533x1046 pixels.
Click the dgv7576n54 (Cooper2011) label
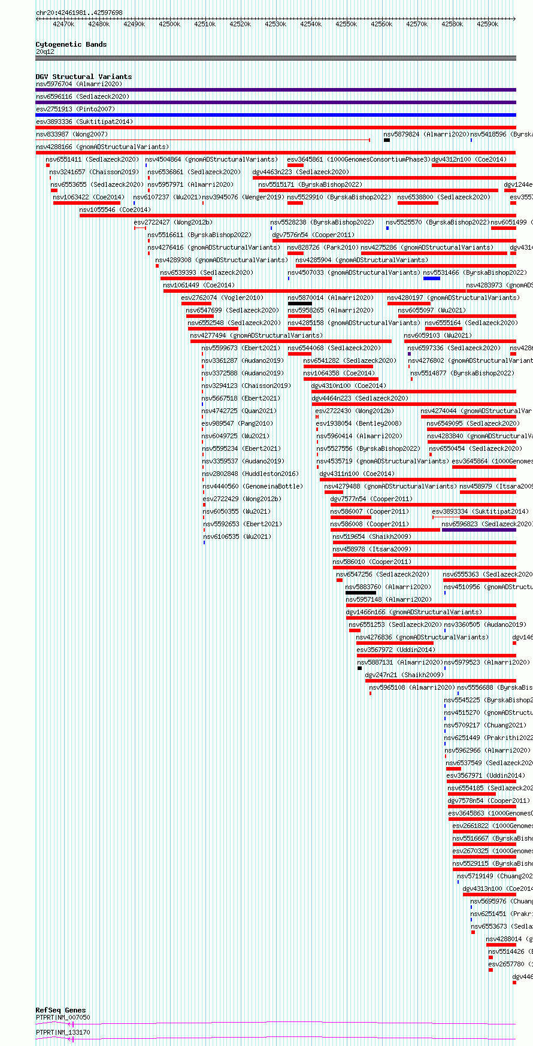point(313,235)
